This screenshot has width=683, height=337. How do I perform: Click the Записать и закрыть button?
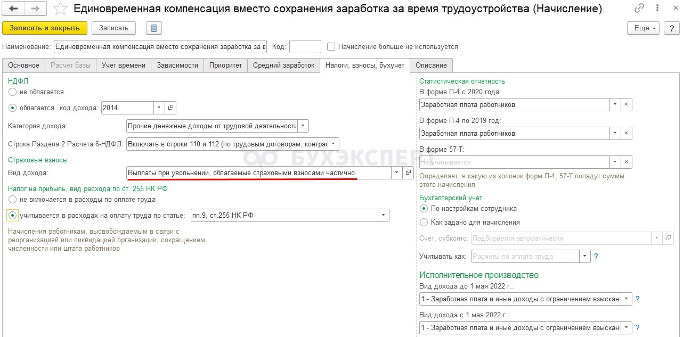pos(45,28)
